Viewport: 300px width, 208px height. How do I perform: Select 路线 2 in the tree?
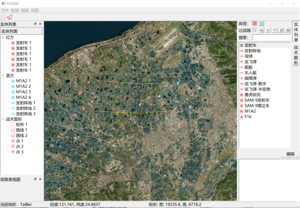pos(21,135)
